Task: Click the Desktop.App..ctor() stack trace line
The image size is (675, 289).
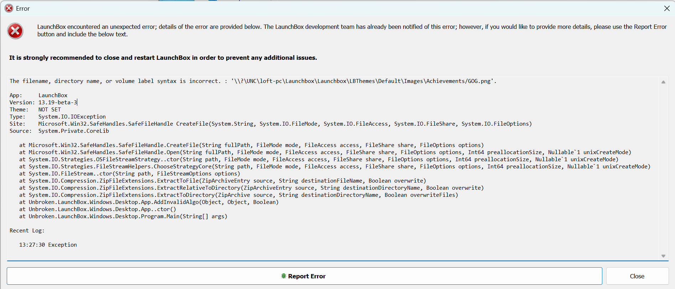Action: (98, 209)
